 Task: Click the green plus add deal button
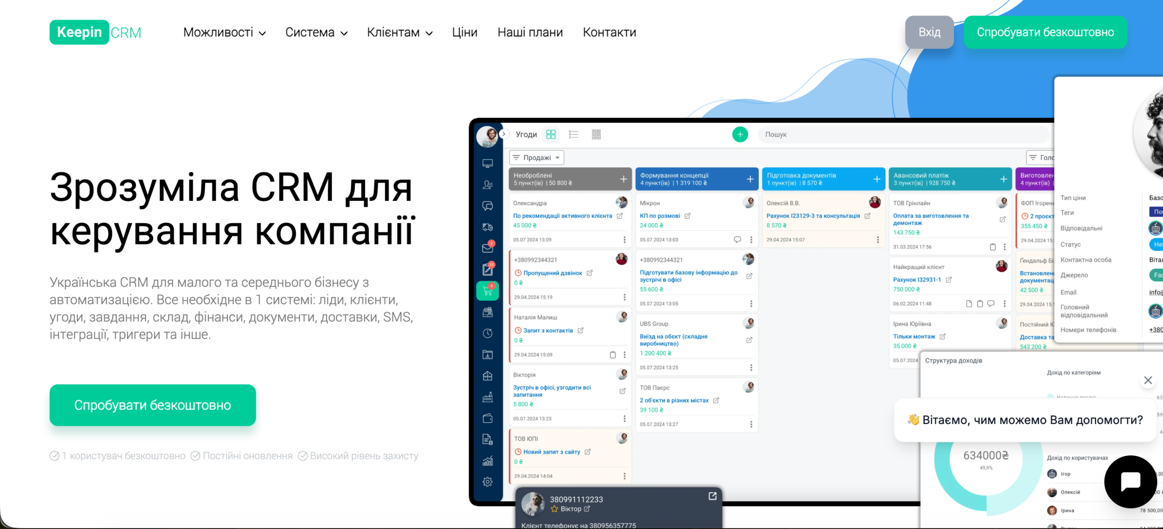tap(740, 134)
